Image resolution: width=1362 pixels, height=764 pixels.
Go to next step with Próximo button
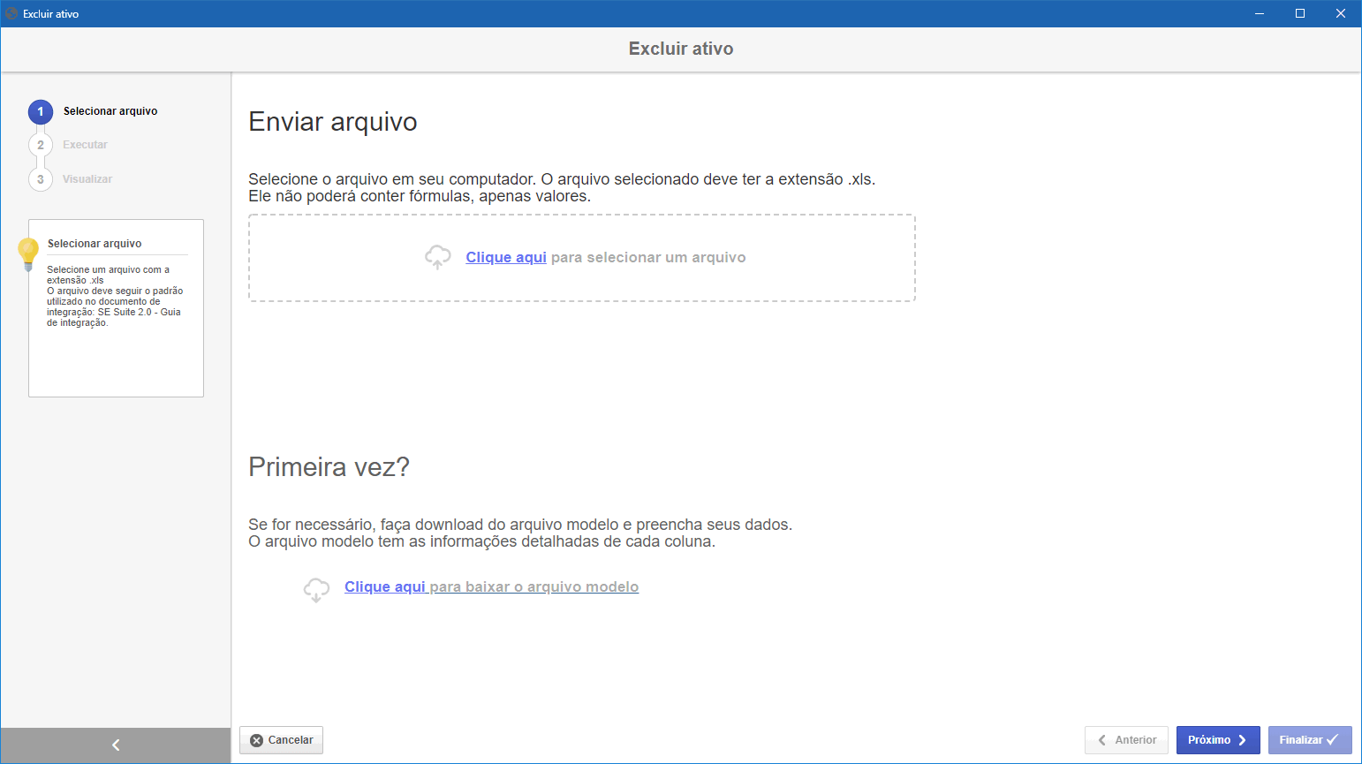click(x=1218, y=740)
